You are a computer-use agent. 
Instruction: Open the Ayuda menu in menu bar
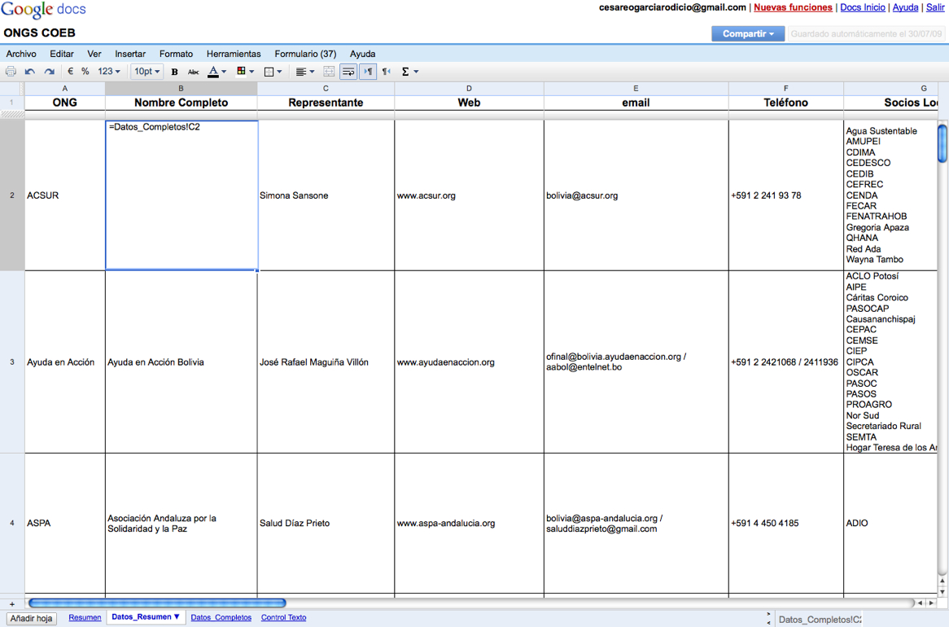pos(362,54)
